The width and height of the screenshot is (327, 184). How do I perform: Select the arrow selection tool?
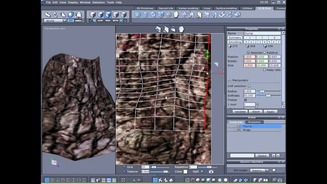click(47, 15)
